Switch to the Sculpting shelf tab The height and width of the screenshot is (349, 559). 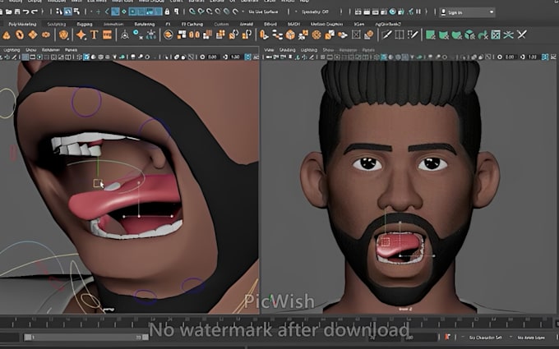pos(57,24)
